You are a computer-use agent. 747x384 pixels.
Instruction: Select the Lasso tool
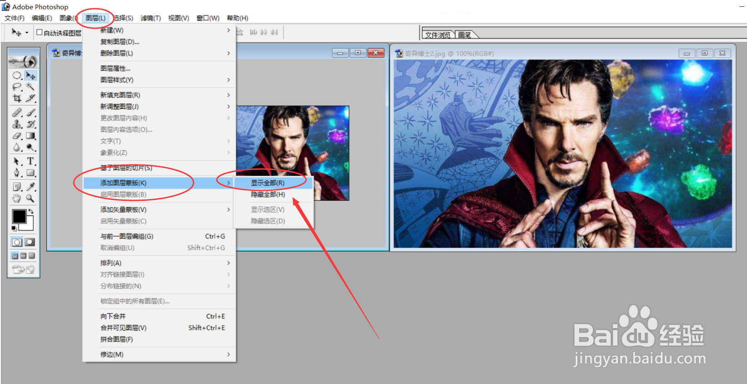[17, 87]
